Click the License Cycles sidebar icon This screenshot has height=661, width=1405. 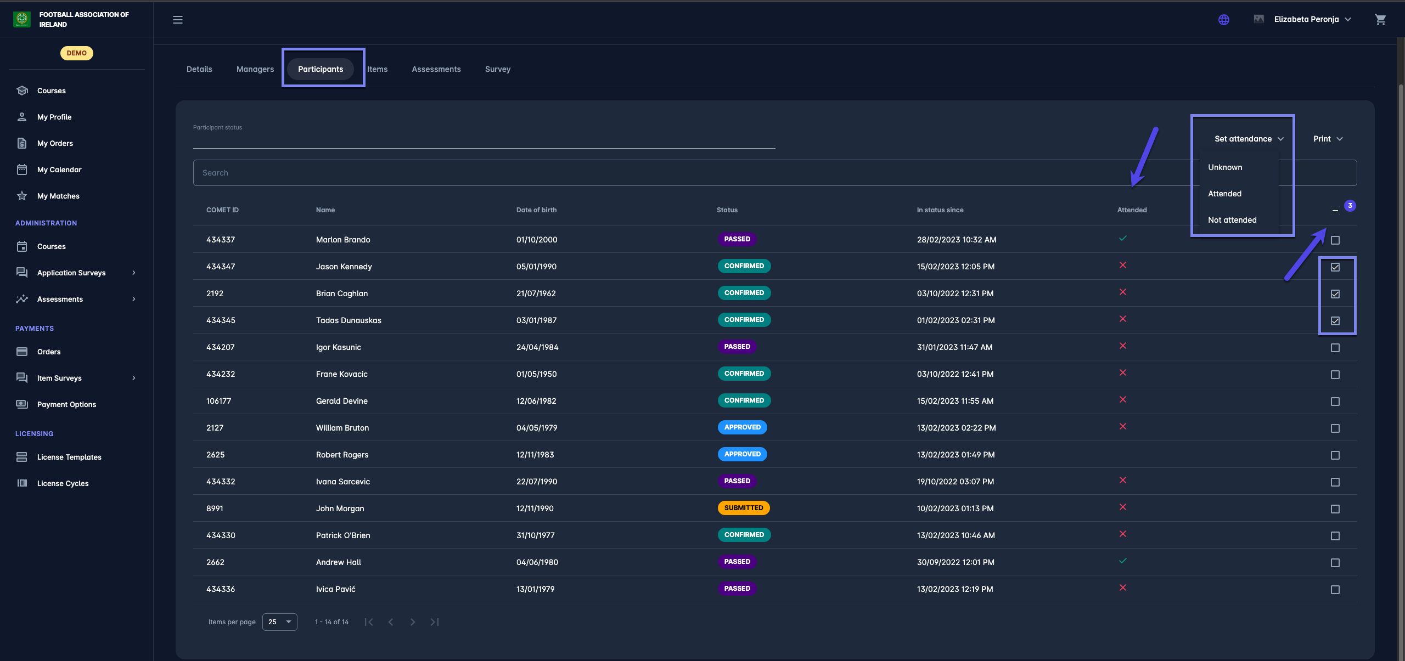click(22, 483)
